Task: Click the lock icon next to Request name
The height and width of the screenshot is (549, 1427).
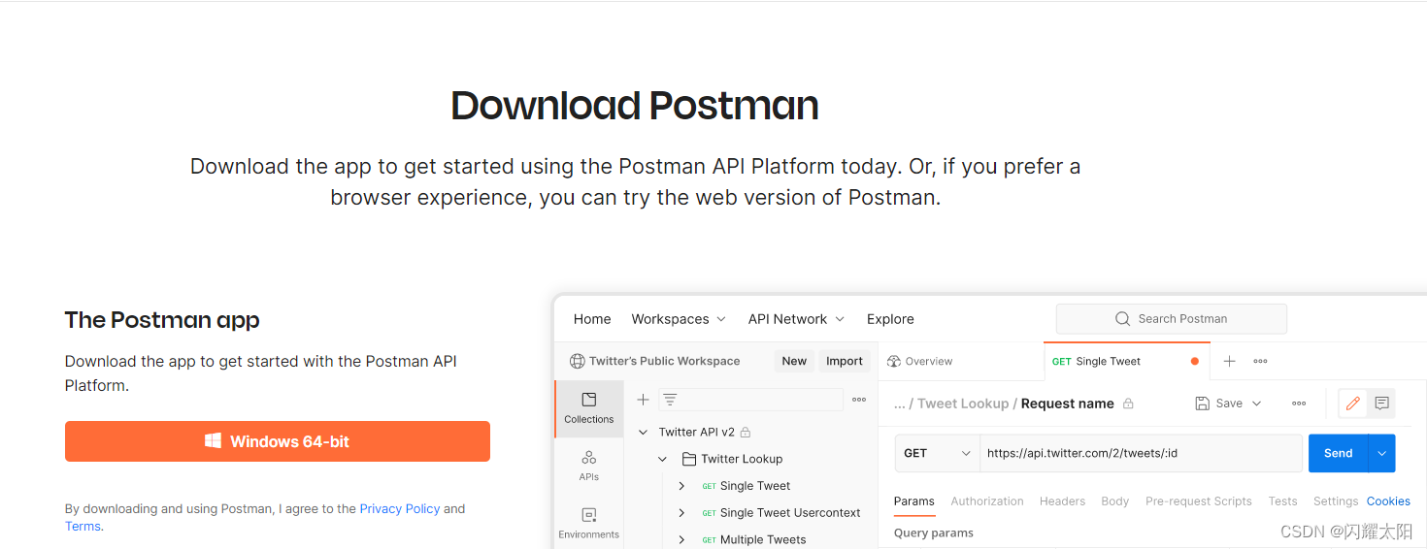Action: (1128, 404)
